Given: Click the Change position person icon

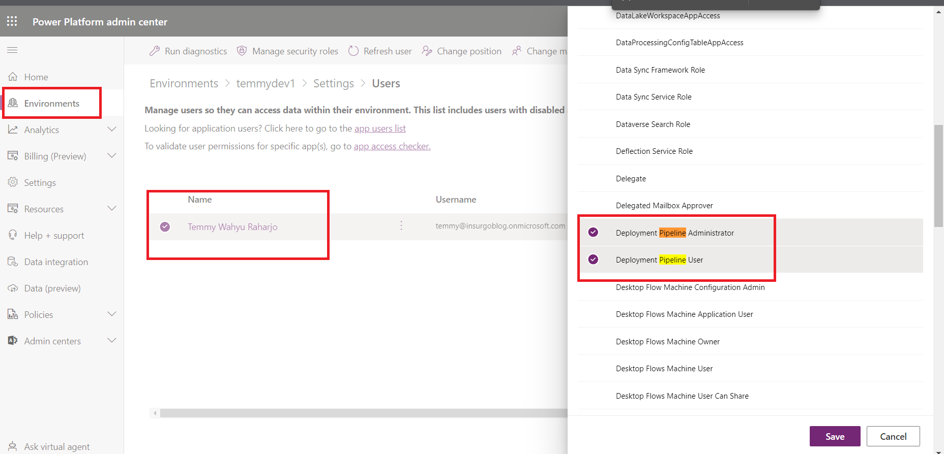Looking at the screenshot, I should (427, 51).
